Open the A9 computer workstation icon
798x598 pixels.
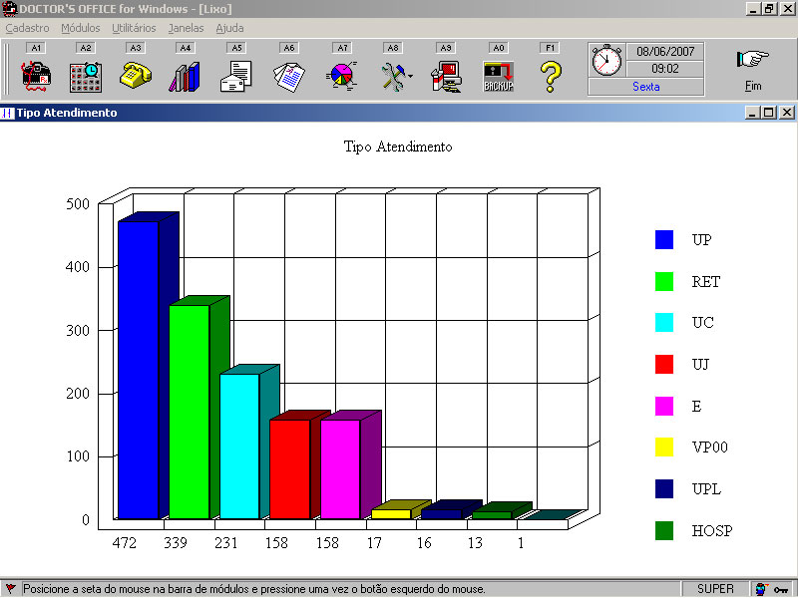(446, 77)
